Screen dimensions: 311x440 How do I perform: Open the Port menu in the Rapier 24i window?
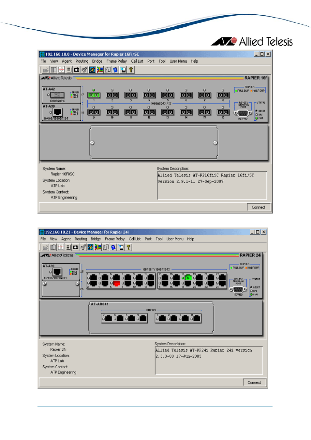click(x=148, y=239)
